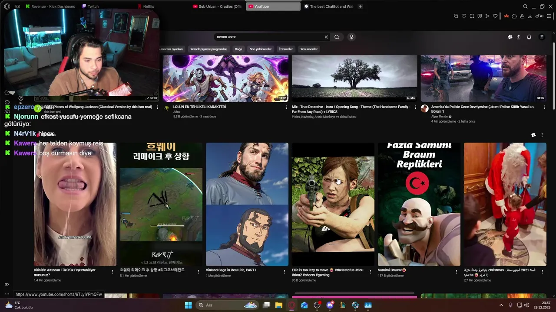Click the taskbar Ara search box
Viewport: 556px width, 312px height.
point(228,305)
